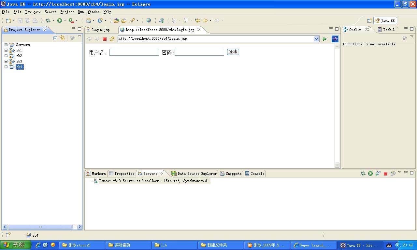417x250 pixels.
Task: Click the Search flashlight toolbar icon
Action: (132, 21)
